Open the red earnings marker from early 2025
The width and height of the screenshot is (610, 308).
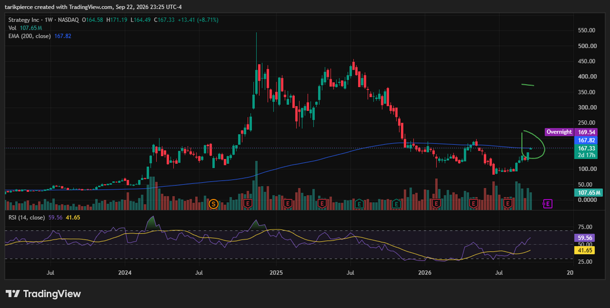(x=288, y=203)
